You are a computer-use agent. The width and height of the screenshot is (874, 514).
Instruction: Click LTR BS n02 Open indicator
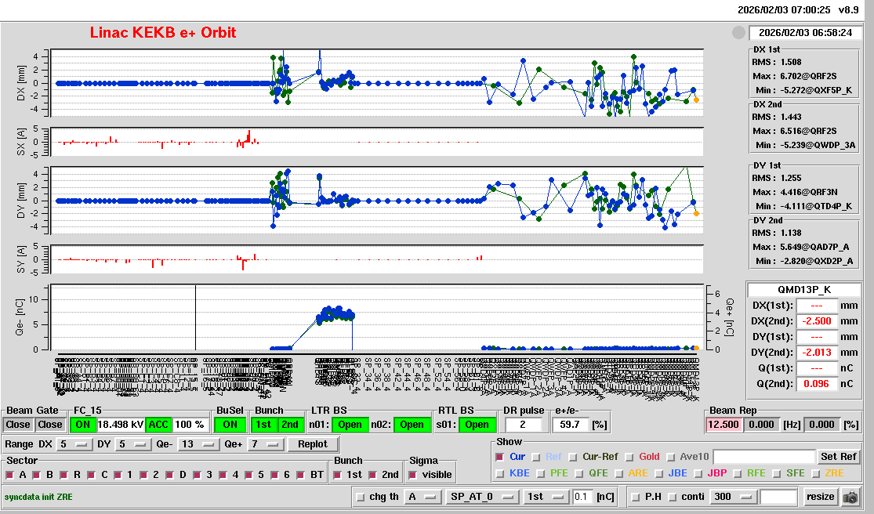pyautogui.click(x=412, y=425)
